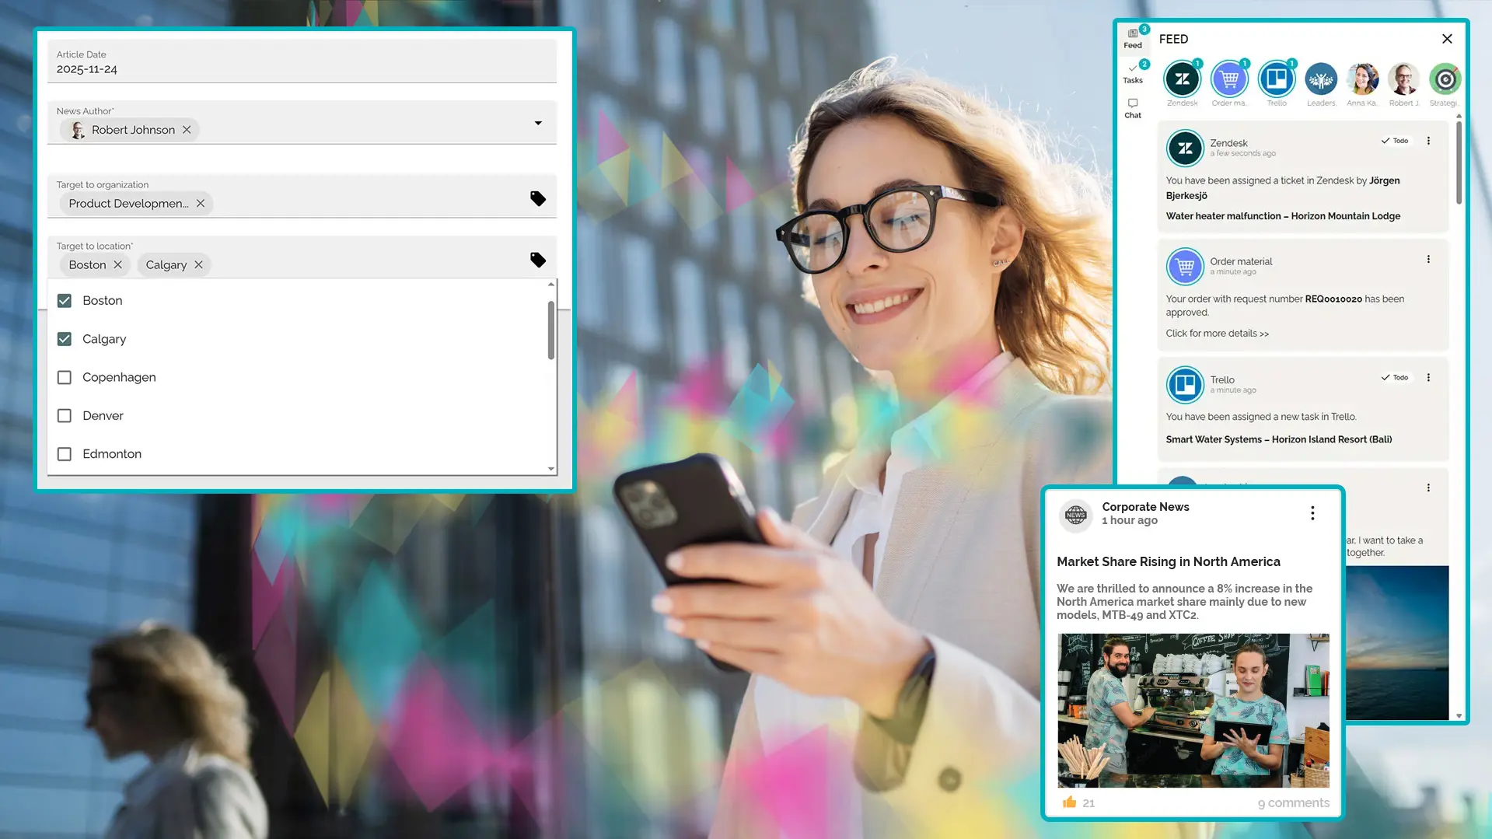Click the order details link
This screenshot has height=839, width=1492.
pos(1217,333)
